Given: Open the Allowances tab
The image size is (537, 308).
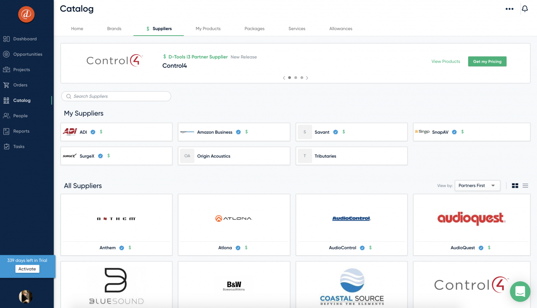Looking at the screenshot, I should (341, 28).
